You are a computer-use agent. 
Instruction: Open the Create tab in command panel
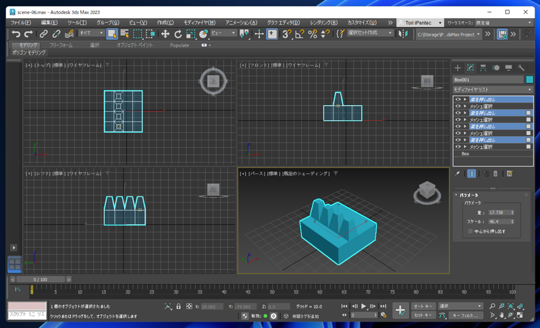tap(458, 67)
